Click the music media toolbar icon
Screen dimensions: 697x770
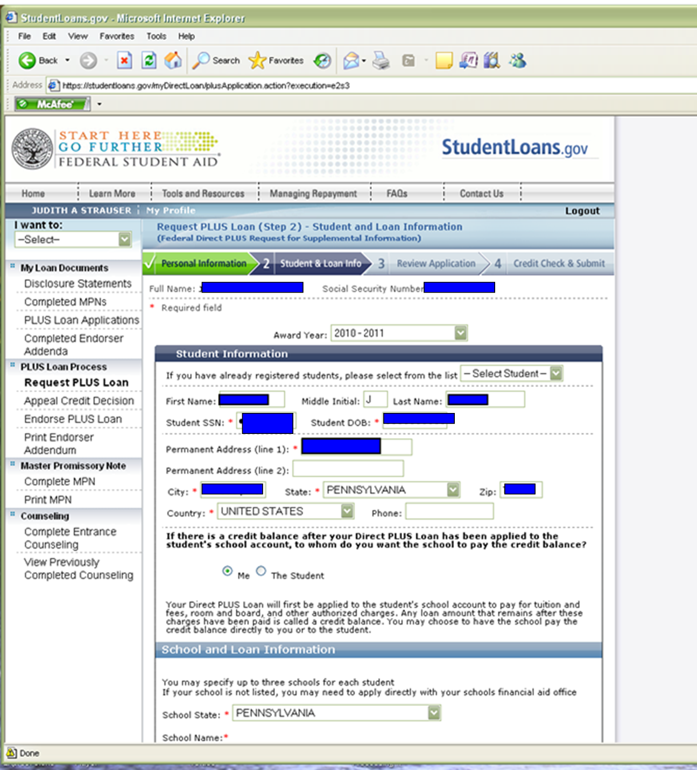[468, 60]
